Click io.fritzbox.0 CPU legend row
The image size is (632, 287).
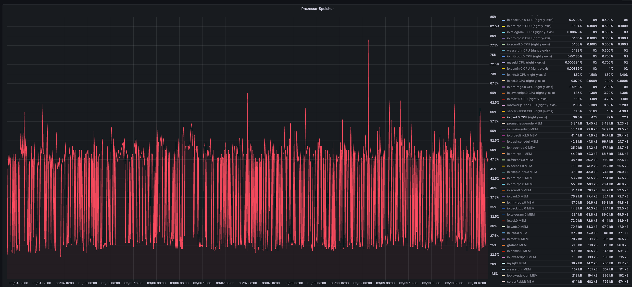529,56
